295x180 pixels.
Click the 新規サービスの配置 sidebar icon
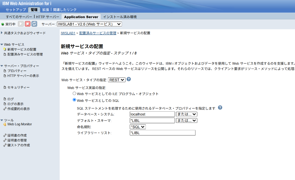point(5,49)
